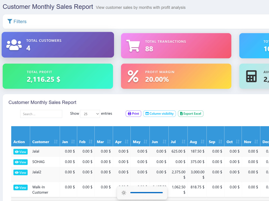Click Jalal's Aug value 187.50 $

point(197,151)
